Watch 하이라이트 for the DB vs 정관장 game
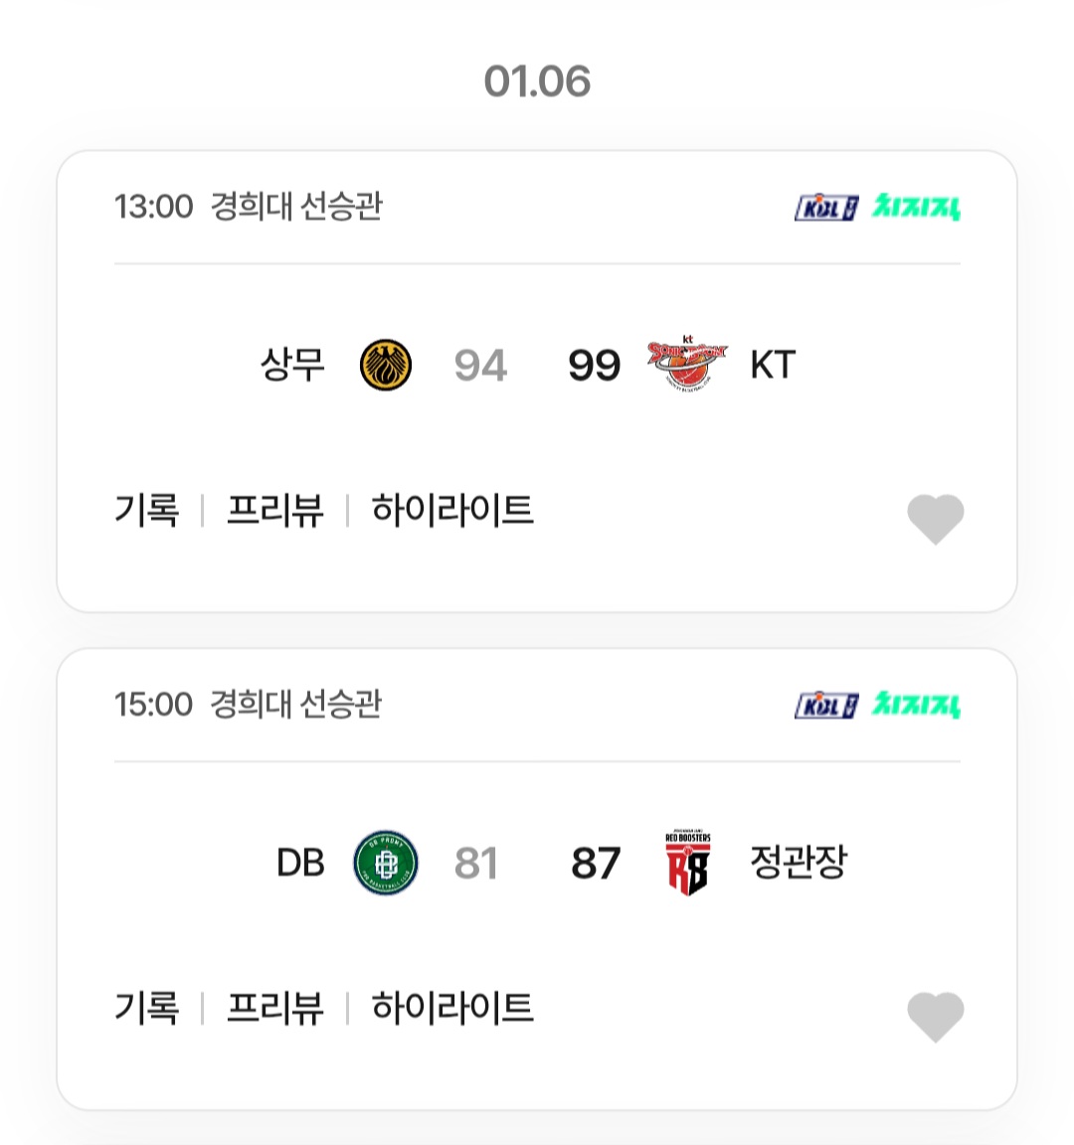Viewport: 1074px width, 1145px height. point(452,1009)
